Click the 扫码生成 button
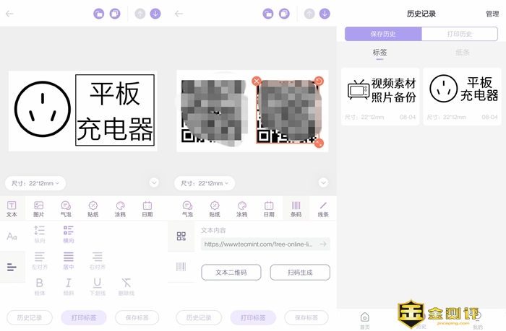506x331 pixels. [300, 272]
